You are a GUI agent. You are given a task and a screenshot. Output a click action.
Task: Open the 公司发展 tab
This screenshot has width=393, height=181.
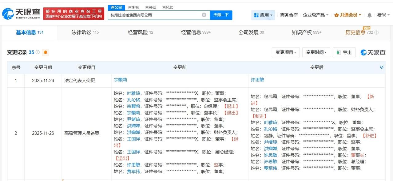coord(251,32)
